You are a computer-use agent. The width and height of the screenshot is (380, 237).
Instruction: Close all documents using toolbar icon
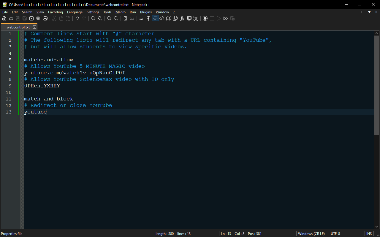tap(38, 18)
